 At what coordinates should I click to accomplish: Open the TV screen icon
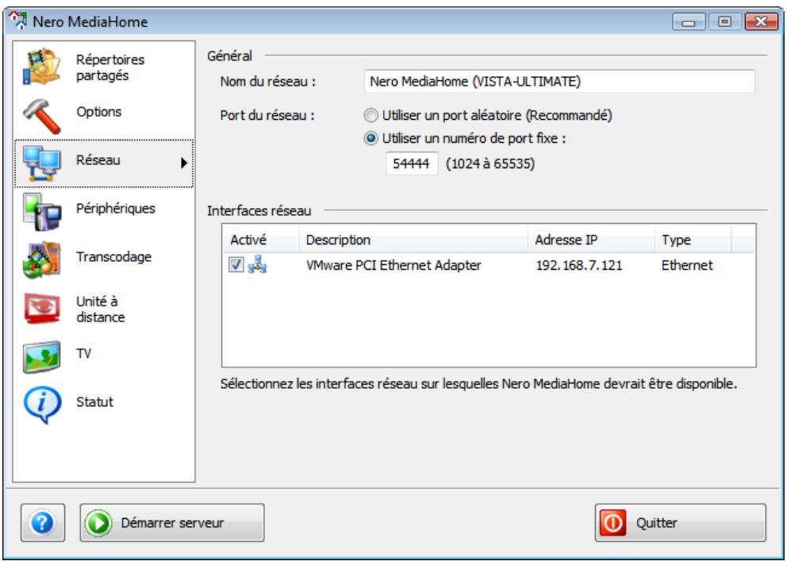(x=42, y=357)
